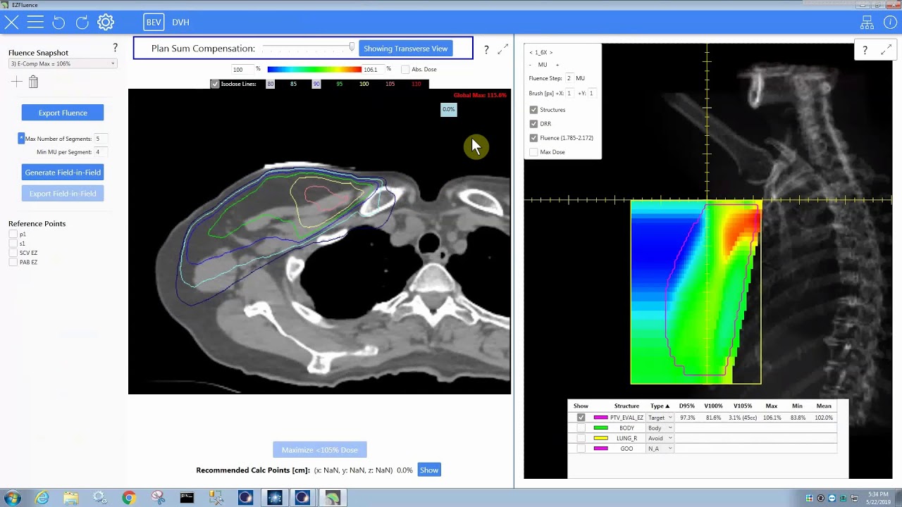Click the LUNG_R yellow color swatch
The width and height of the screenshot is (902, 507).
[x=600, y=438]
